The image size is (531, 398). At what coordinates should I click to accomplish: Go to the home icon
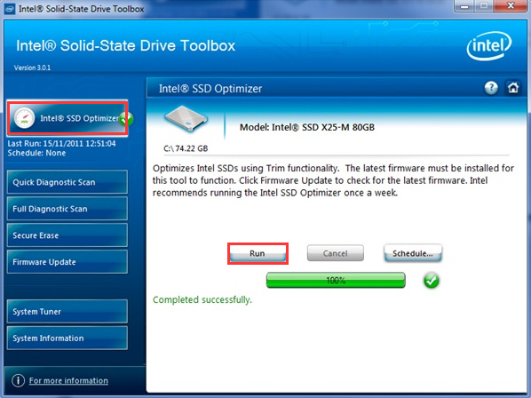[513, 88]
